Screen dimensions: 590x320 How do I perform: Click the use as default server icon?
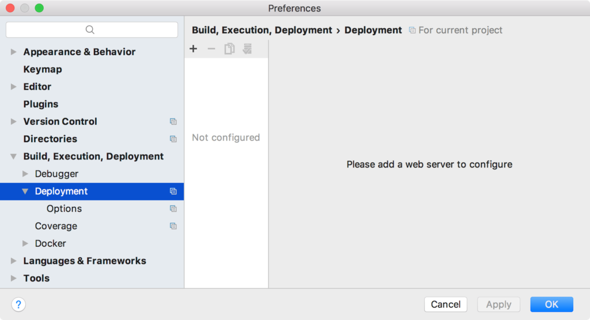(247, 49)
